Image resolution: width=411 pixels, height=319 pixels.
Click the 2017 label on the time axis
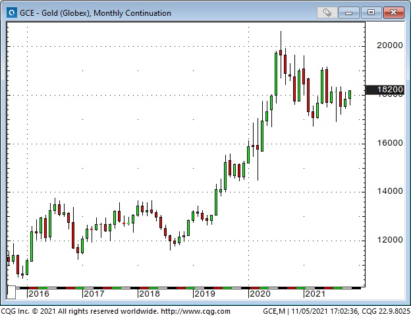pos(94,293)
